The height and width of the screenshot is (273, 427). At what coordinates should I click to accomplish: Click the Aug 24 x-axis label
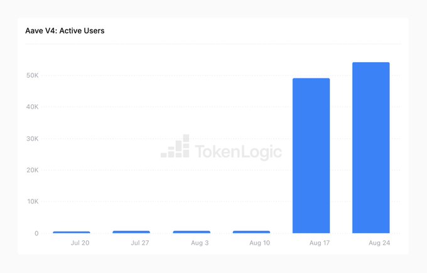[379, 243]
